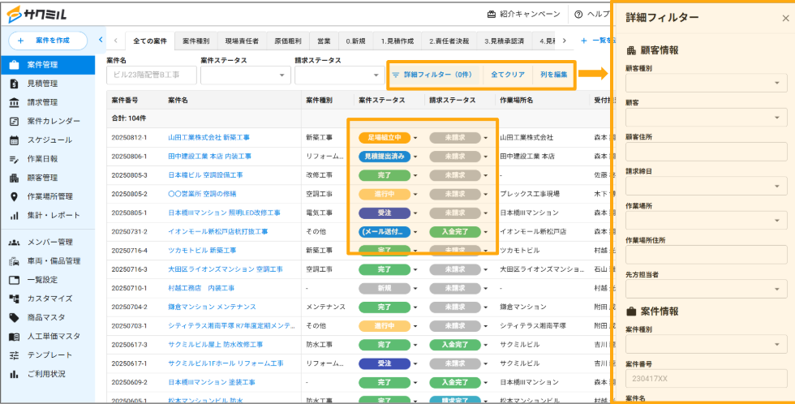
Task: Open the 山田工業株式会社 新築工事 project link
Action: (x=208, y=138)
